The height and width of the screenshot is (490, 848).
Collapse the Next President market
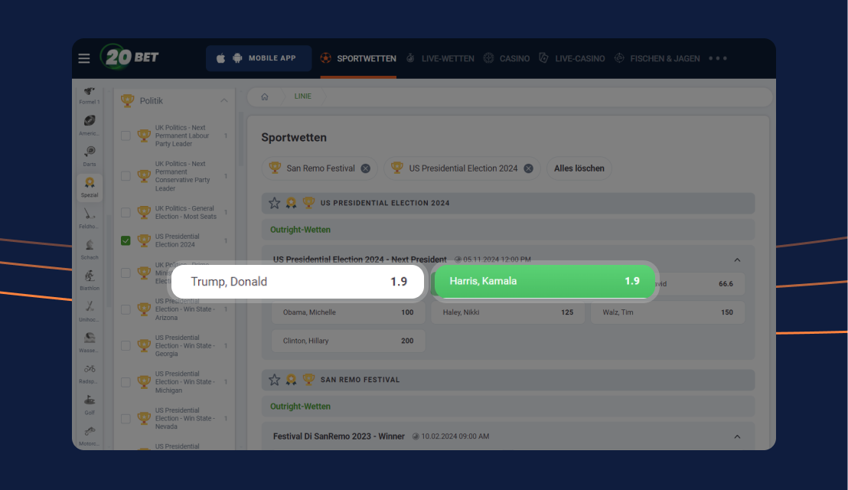click(737, 260)
